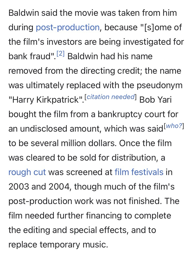Tap the citation reference [2]
The image size is (194, 256).
[x=60, y=54]
